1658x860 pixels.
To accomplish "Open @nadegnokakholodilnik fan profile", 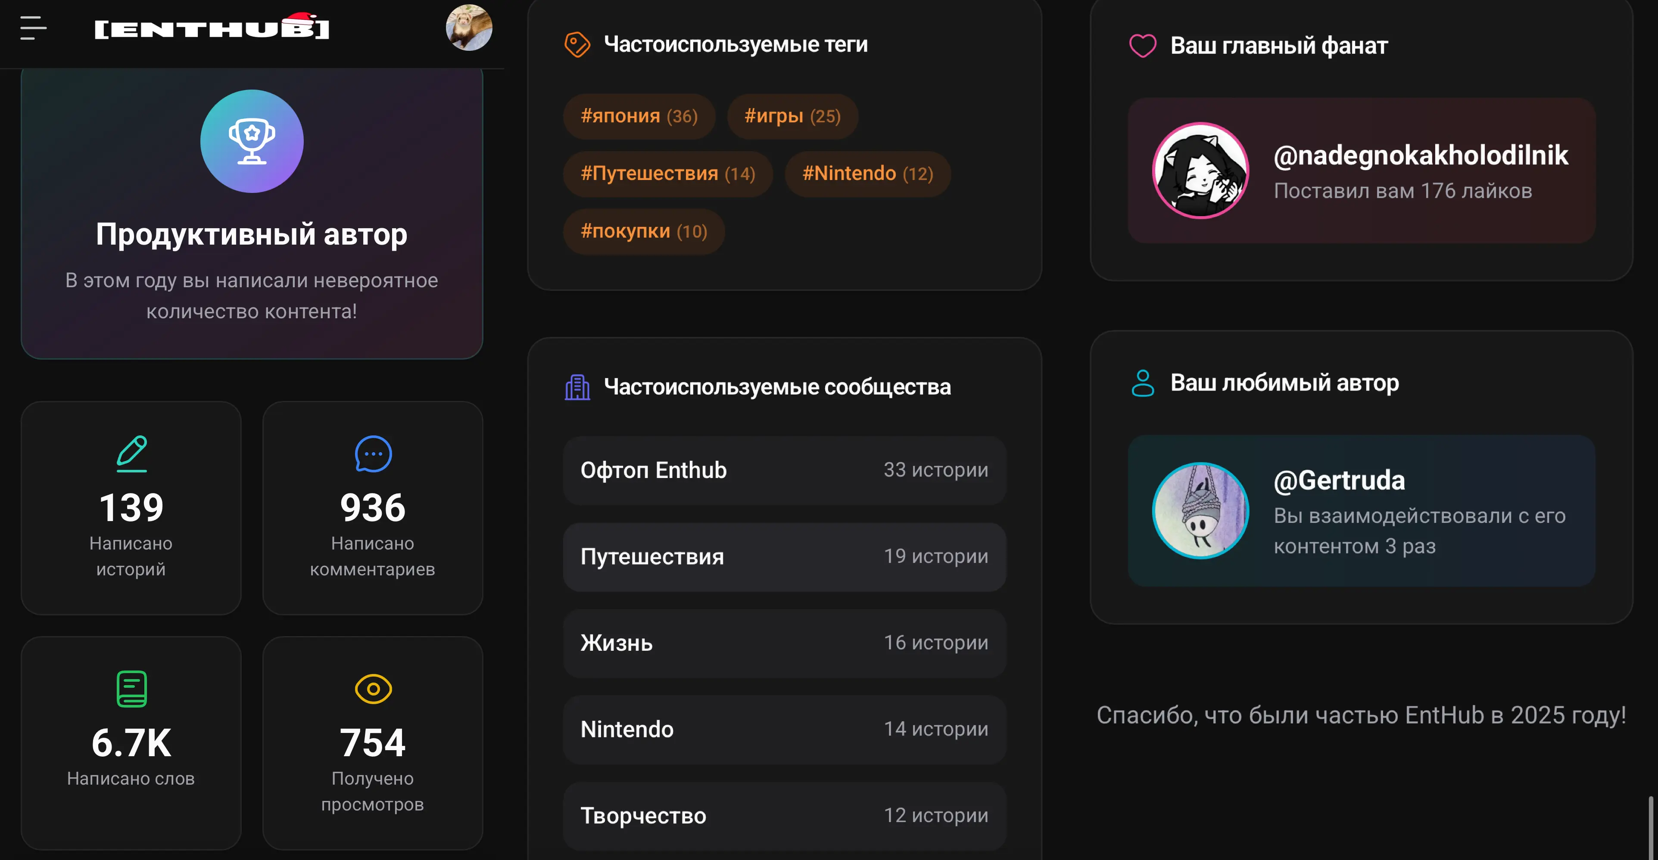I will pos(1420,155).
